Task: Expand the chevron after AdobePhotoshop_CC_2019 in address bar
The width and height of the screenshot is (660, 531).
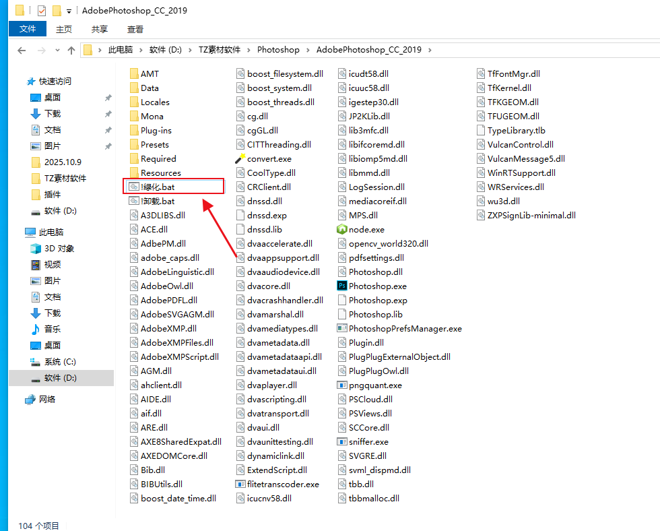Action: (x=430, y=50)
